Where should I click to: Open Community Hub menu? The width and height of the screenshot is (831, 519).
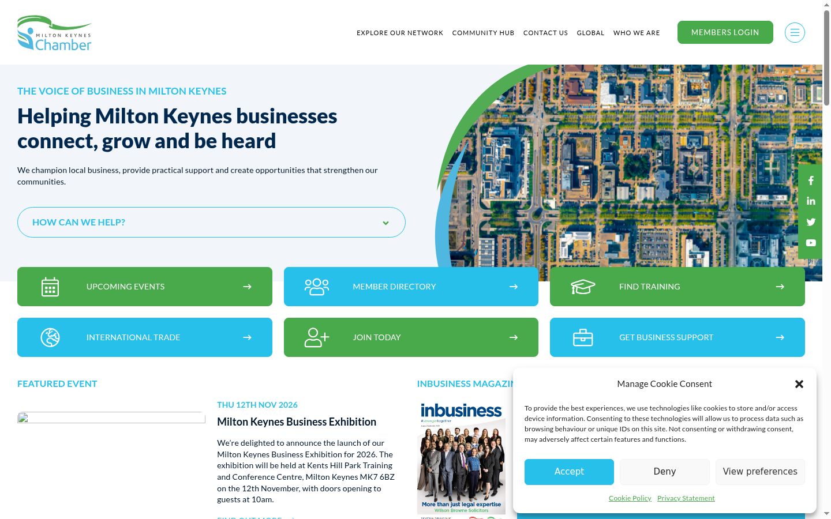coord(483,33)
